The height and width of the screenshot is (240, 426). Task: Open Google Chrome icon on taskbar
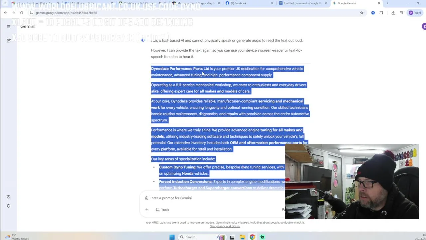click(x=252, y=237)
